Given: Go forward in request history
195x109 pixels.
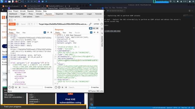Looking at the screenshot, I should pos(34,24).
